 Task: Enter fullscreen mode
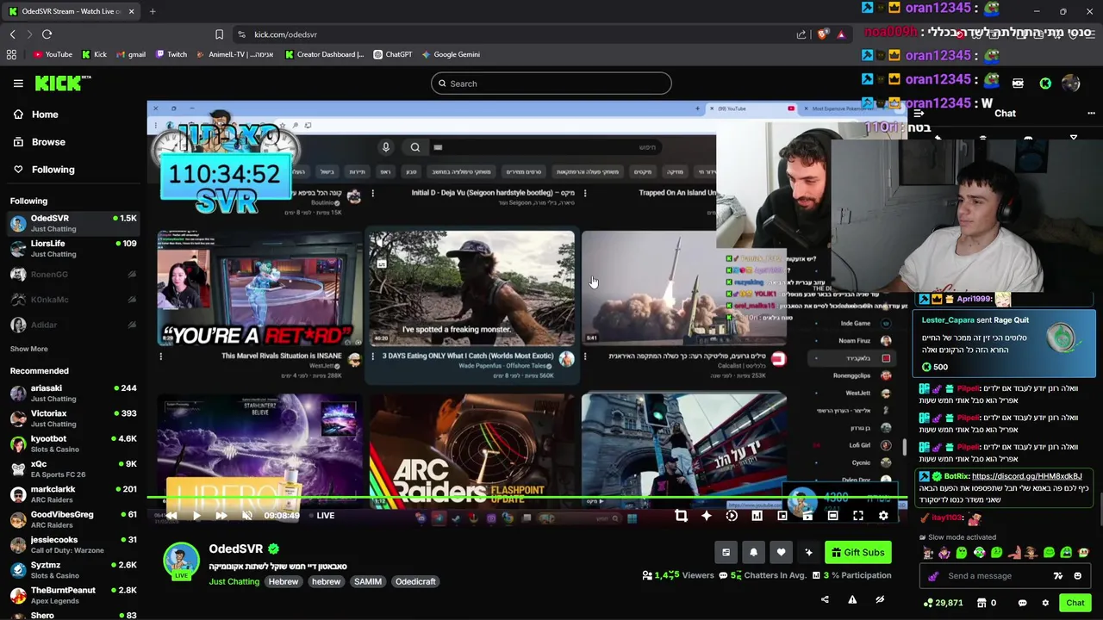[x=858, y=516]
